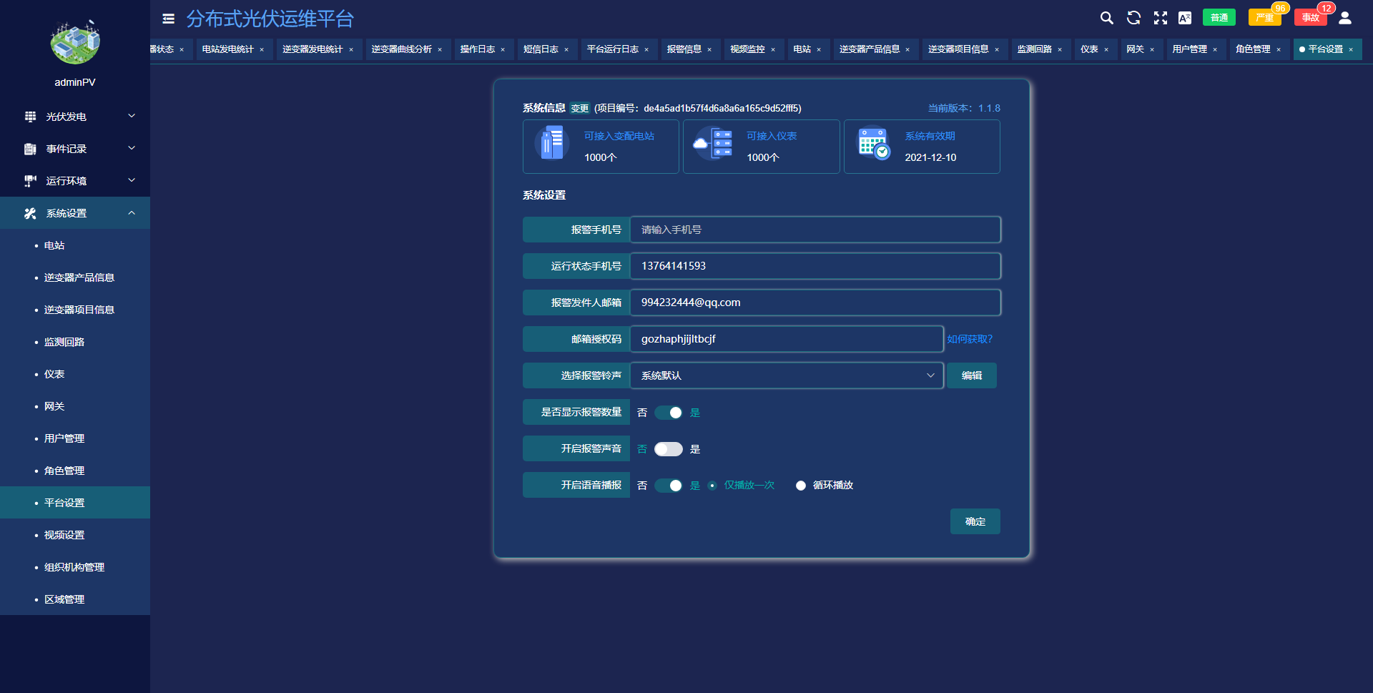Click the orange 严重 alarm badge
Image resolution: width=1373 pixels, height=693 pixels.
[1264, 18]
